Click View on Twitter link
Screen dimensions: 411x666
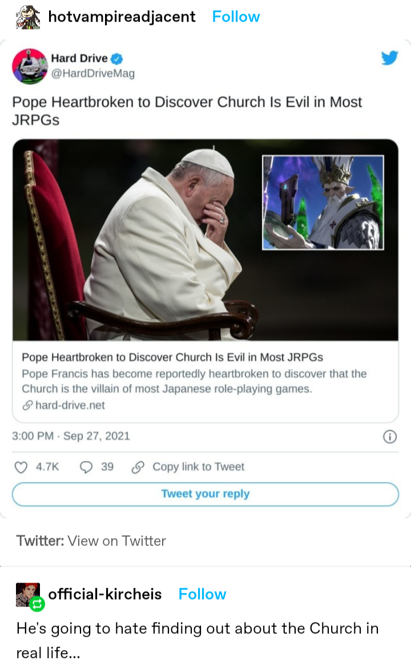tap(116, 540)
